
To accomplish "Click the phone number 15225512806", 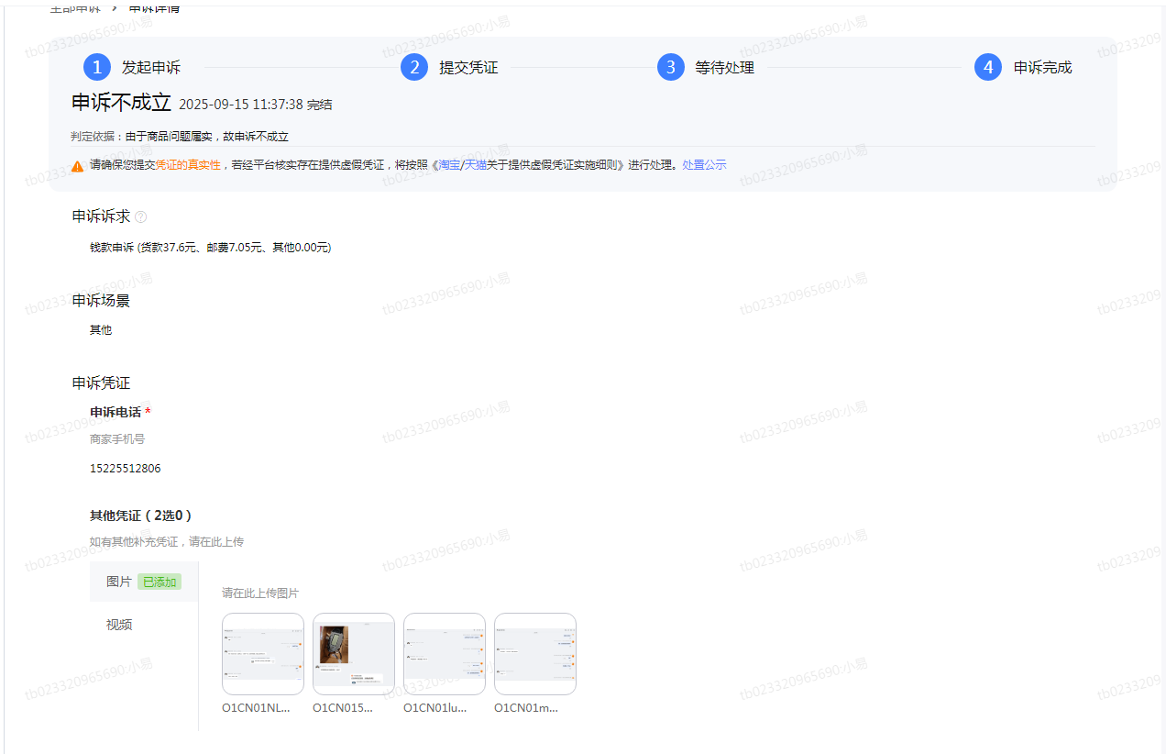I will (126, 469).
